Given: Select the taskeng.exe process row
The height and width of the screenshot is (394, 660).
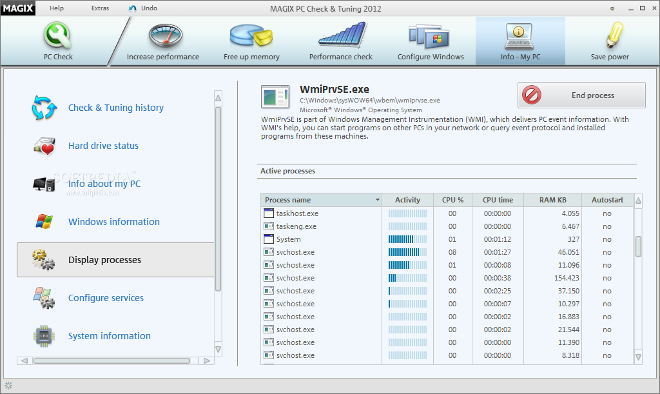Looking at the screenshot, I should click(447, 226).
